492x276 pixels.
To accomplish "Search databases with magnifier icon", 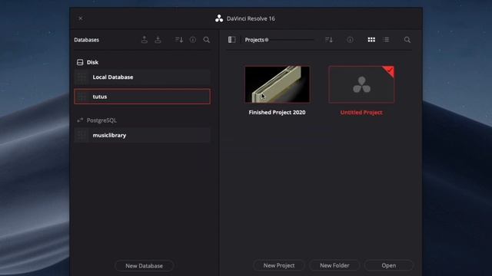I will click(207, 40).
